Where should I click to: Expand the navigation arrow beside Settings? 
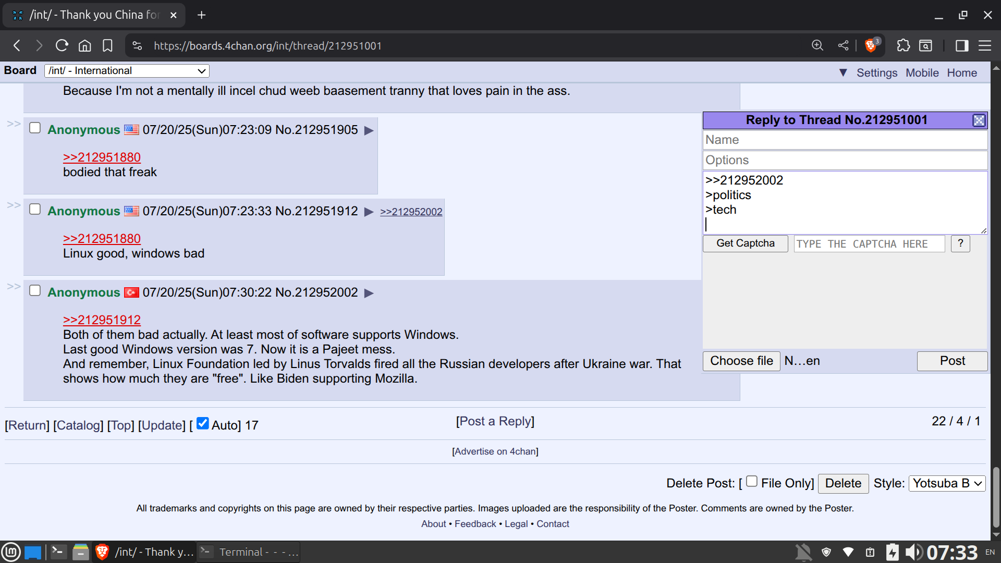point(843,73)
